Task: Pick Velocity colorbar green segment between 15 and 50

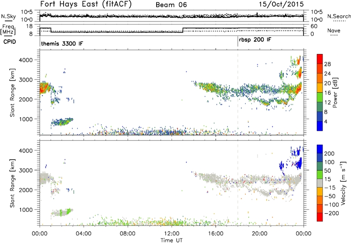Action: pyautogui.click(x=320, y=175)
